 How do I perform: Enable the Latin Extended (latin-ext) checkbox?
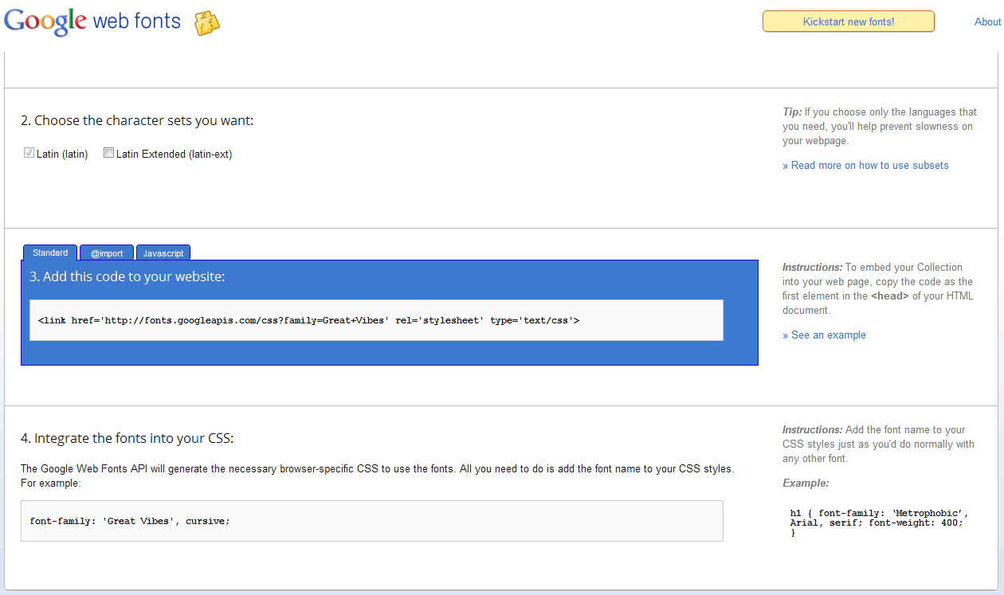[109, 154]
